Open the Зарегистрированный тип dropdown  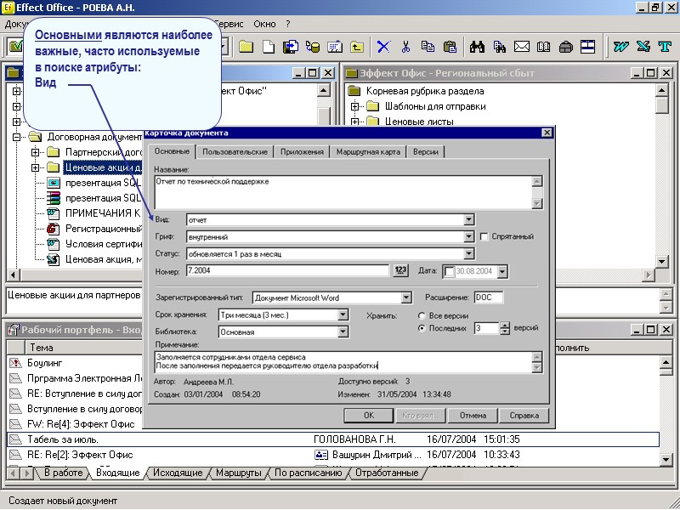(x=406, y=298)
